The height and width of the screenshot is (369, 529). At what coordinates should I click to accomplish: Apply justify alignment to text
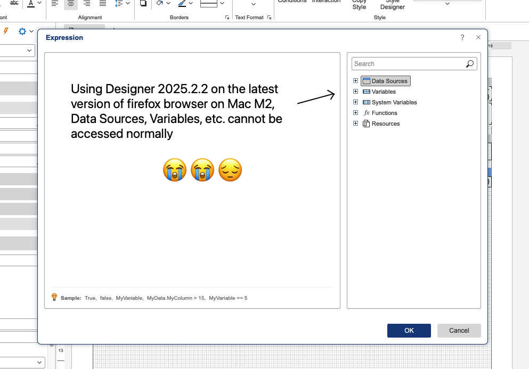pyautogui.click(x=103, y=3)
